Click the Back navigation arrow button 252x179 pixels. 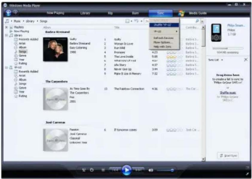[8, 13]
